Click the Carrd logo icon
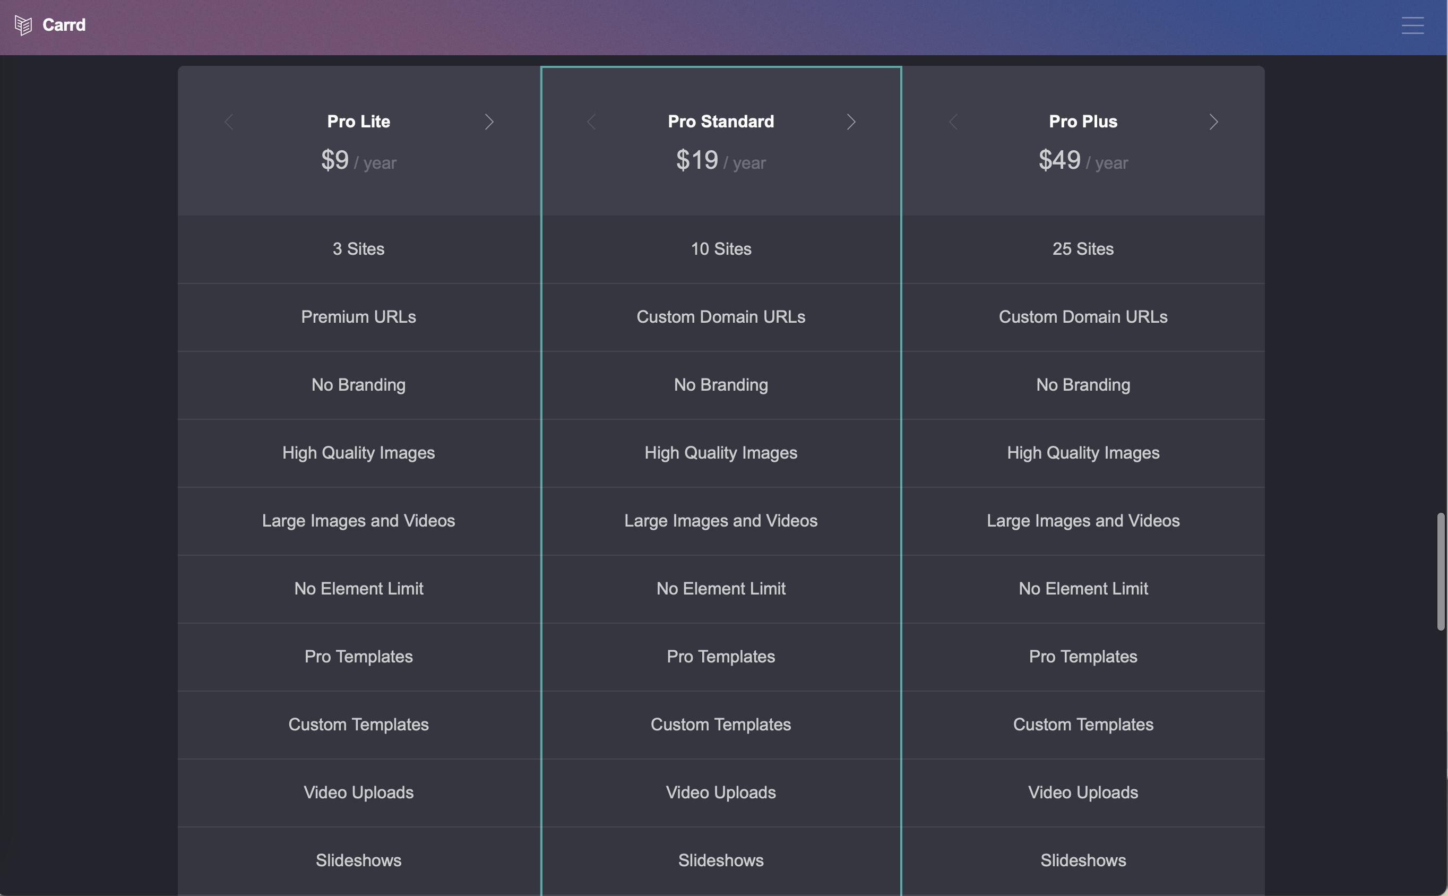Viewport: 1448px width, 896px height. (x=23, y=25)
